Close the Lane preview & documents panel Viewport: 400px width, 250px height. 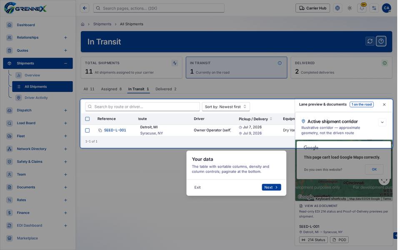click(x=384, y=105)
